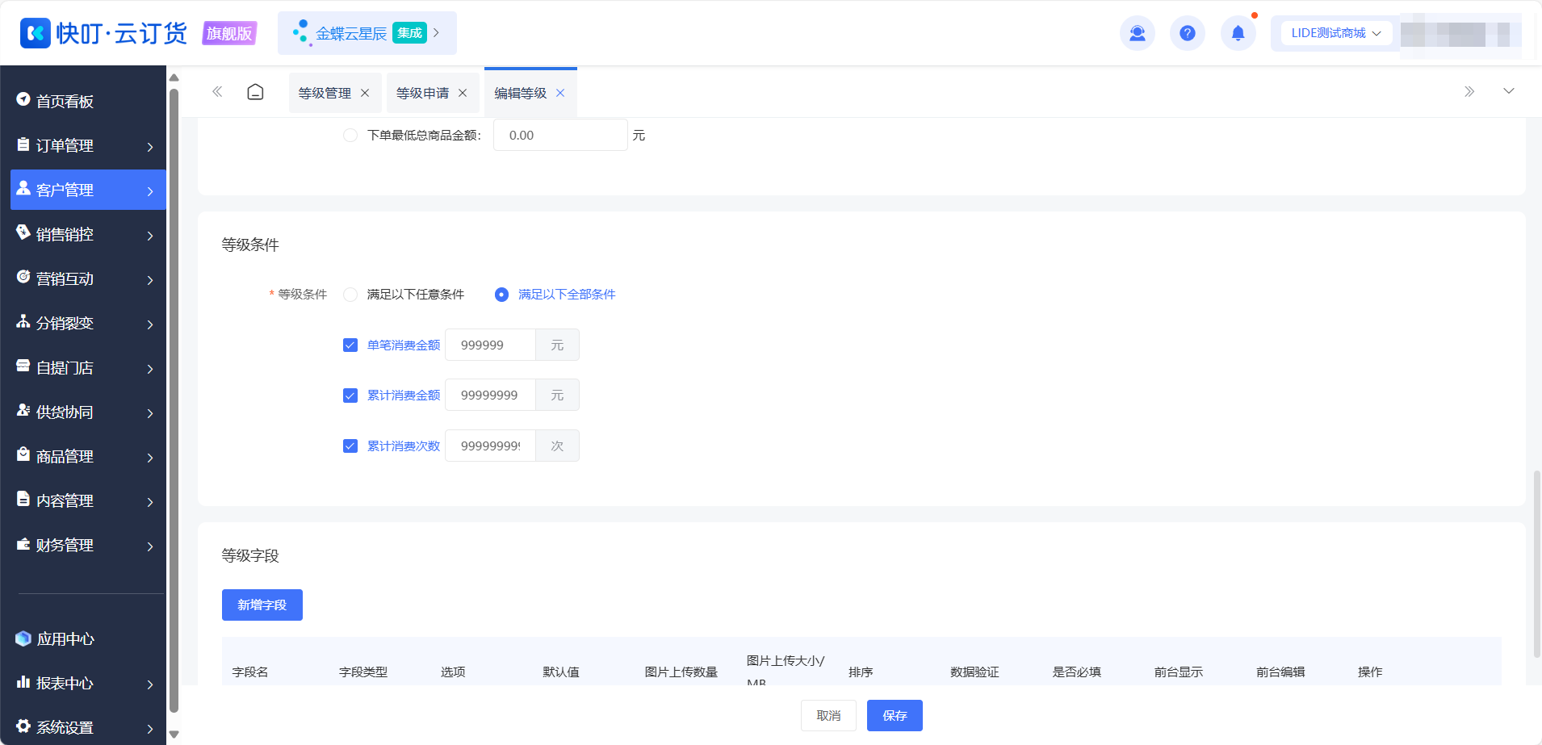Click the notification bell icon
1542x745 pixels.
(x=1238, y=33)
